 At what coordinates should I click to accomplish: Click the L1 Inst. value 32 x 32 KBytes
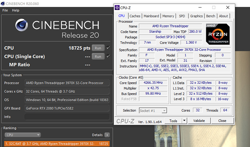pyautogui.click(x=200, y=88)
